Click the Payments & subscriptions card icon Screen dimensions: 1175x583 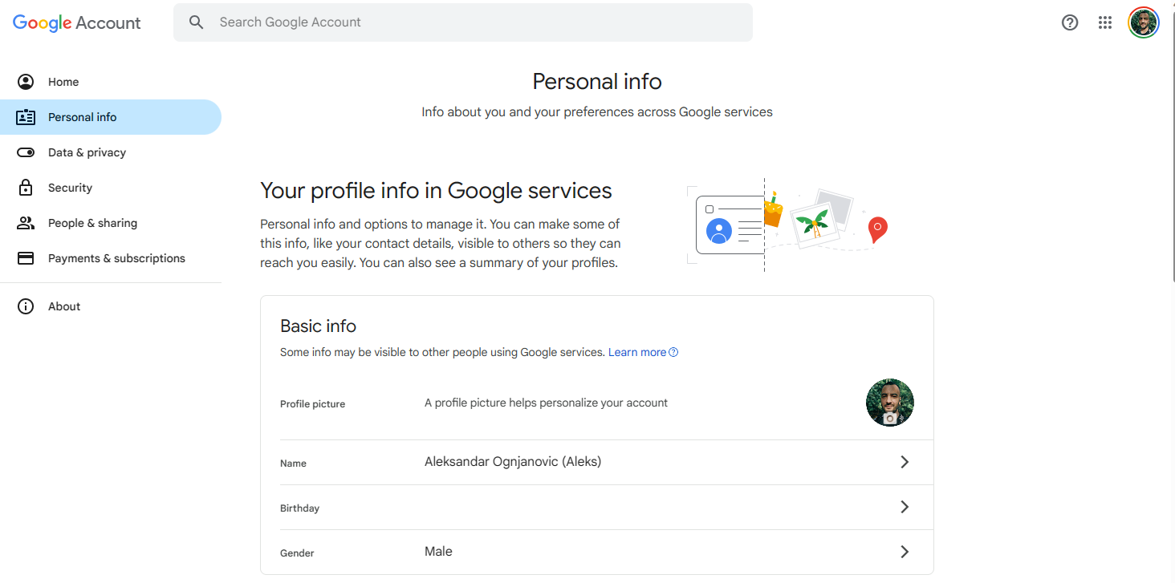[26, 258]
